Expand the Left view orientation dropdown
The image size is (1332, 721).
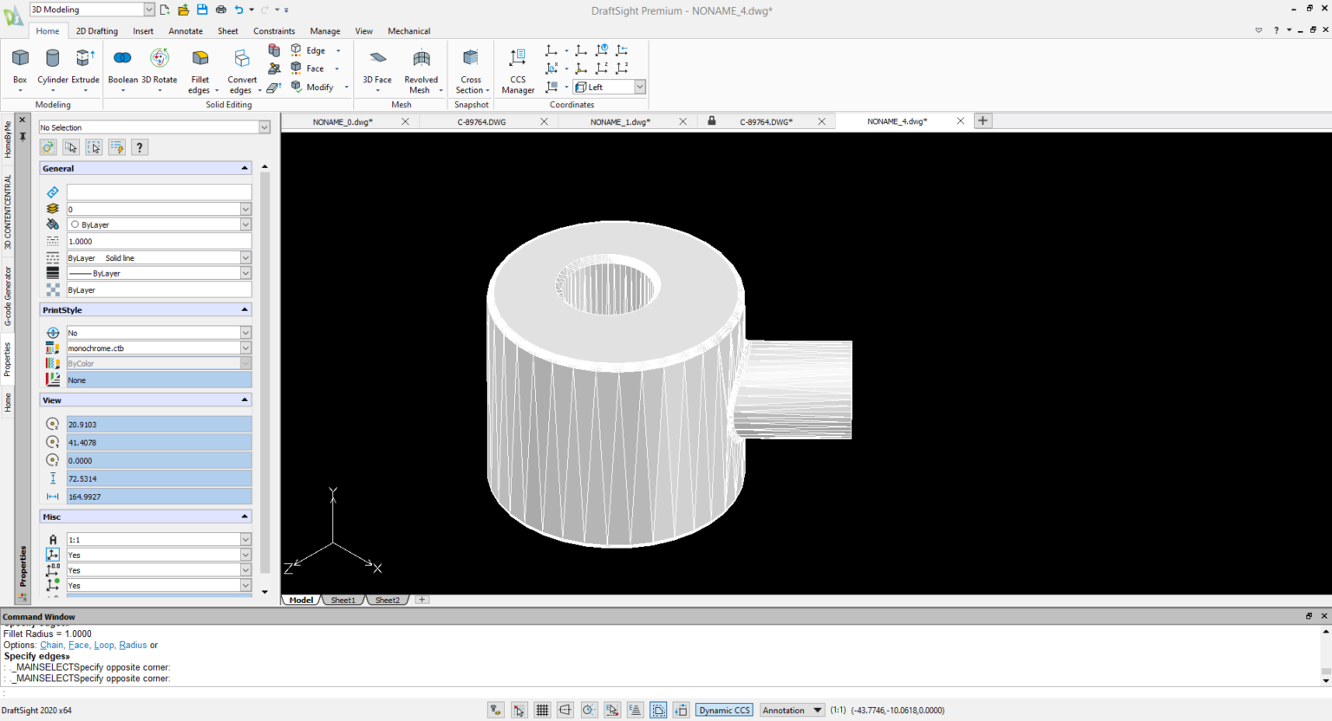640,87
